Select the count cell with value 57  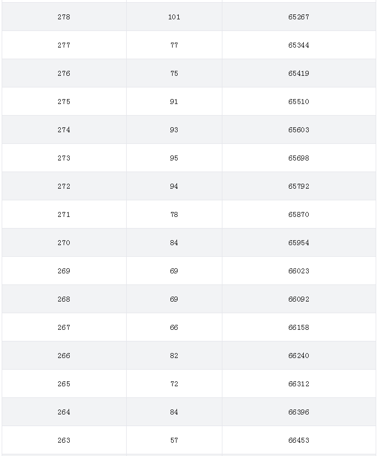click(174, 440)
